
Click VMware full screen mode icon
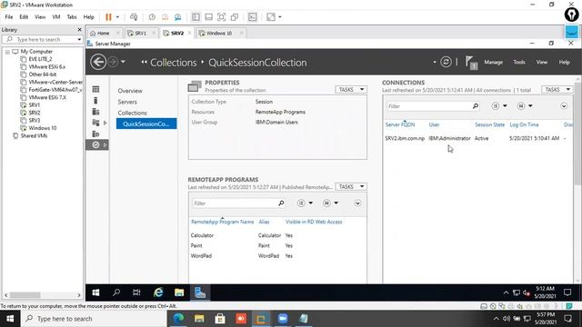[x=221, y=17]
